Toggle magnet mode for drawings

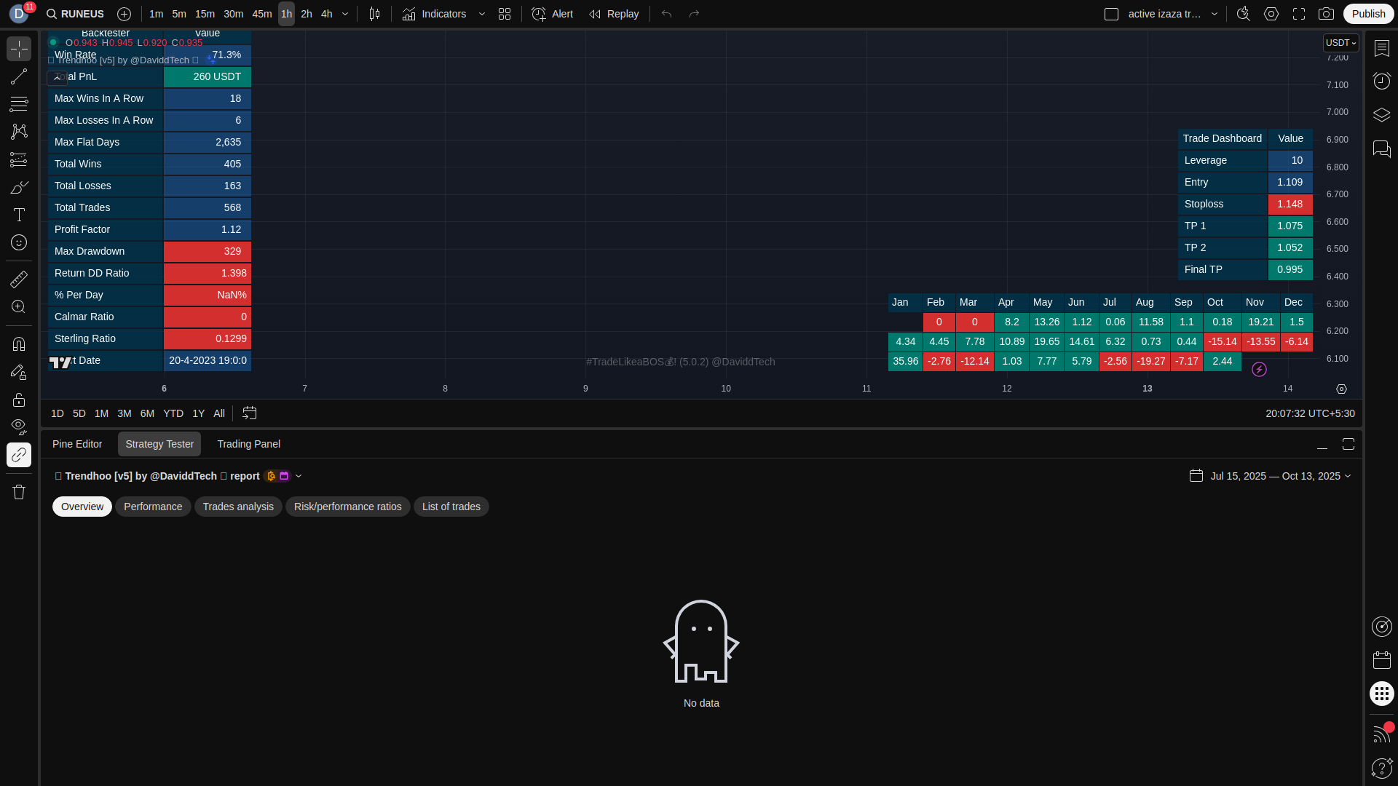click(19, 344)
